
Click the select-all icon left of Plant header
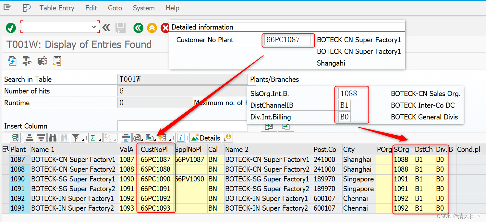(6, 149)
